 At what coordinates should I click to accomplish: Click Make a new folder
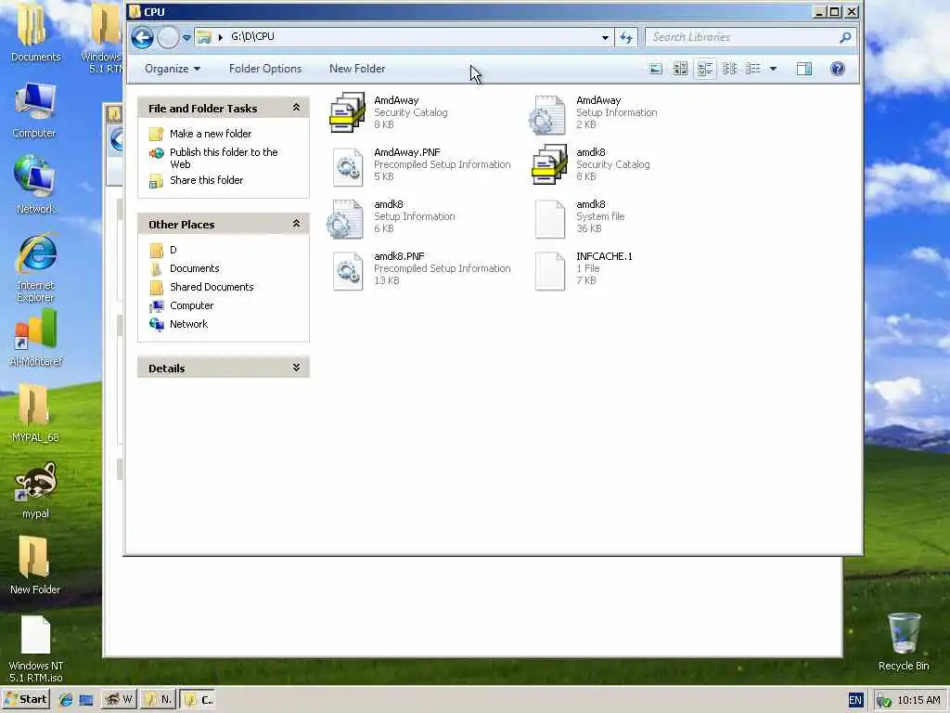point(211,134)
